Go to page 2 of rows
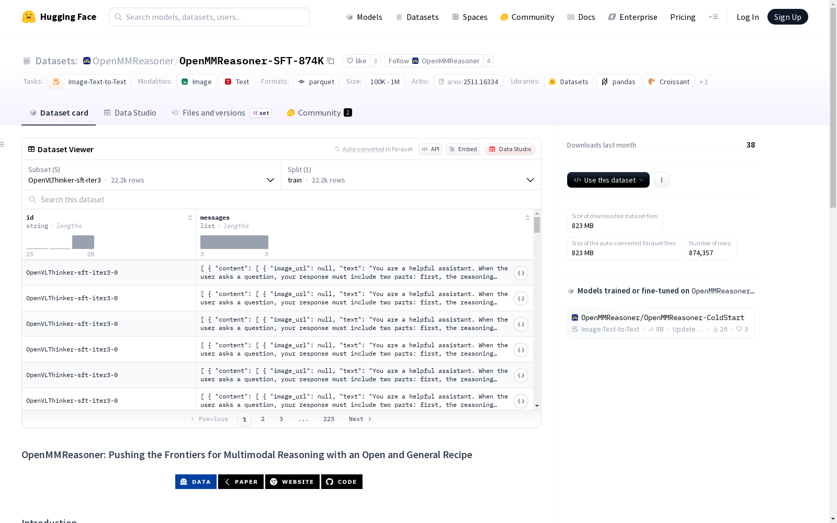Screen dimensions: 837x523 tap(263, 419)
